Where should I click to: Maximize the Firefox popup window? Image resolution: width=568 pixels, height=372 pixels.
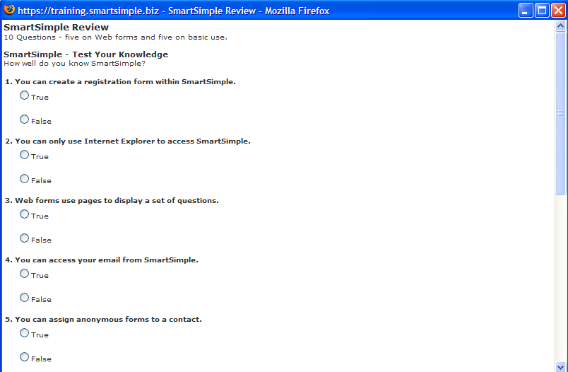click(x=542, y=11)
